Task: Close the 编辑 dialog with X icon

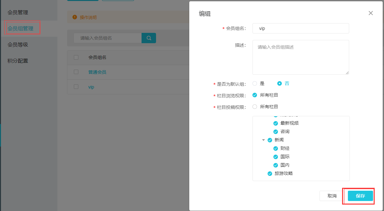Action: pos(370,13)
